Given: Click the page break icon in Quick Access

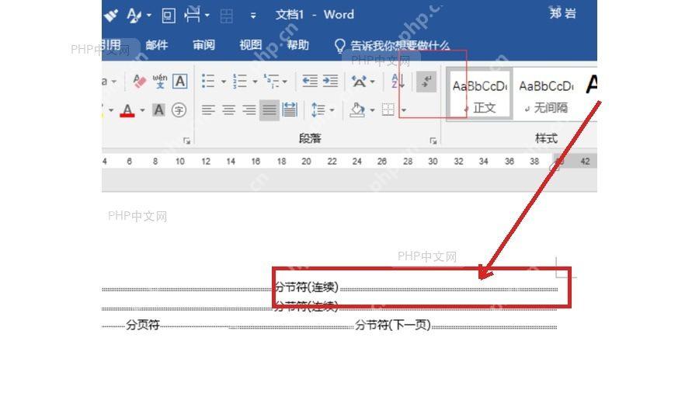Looking at the screenshot, I should [192, 16].
